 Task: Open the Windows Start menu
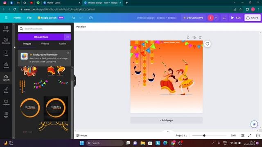tap(82, 143)
